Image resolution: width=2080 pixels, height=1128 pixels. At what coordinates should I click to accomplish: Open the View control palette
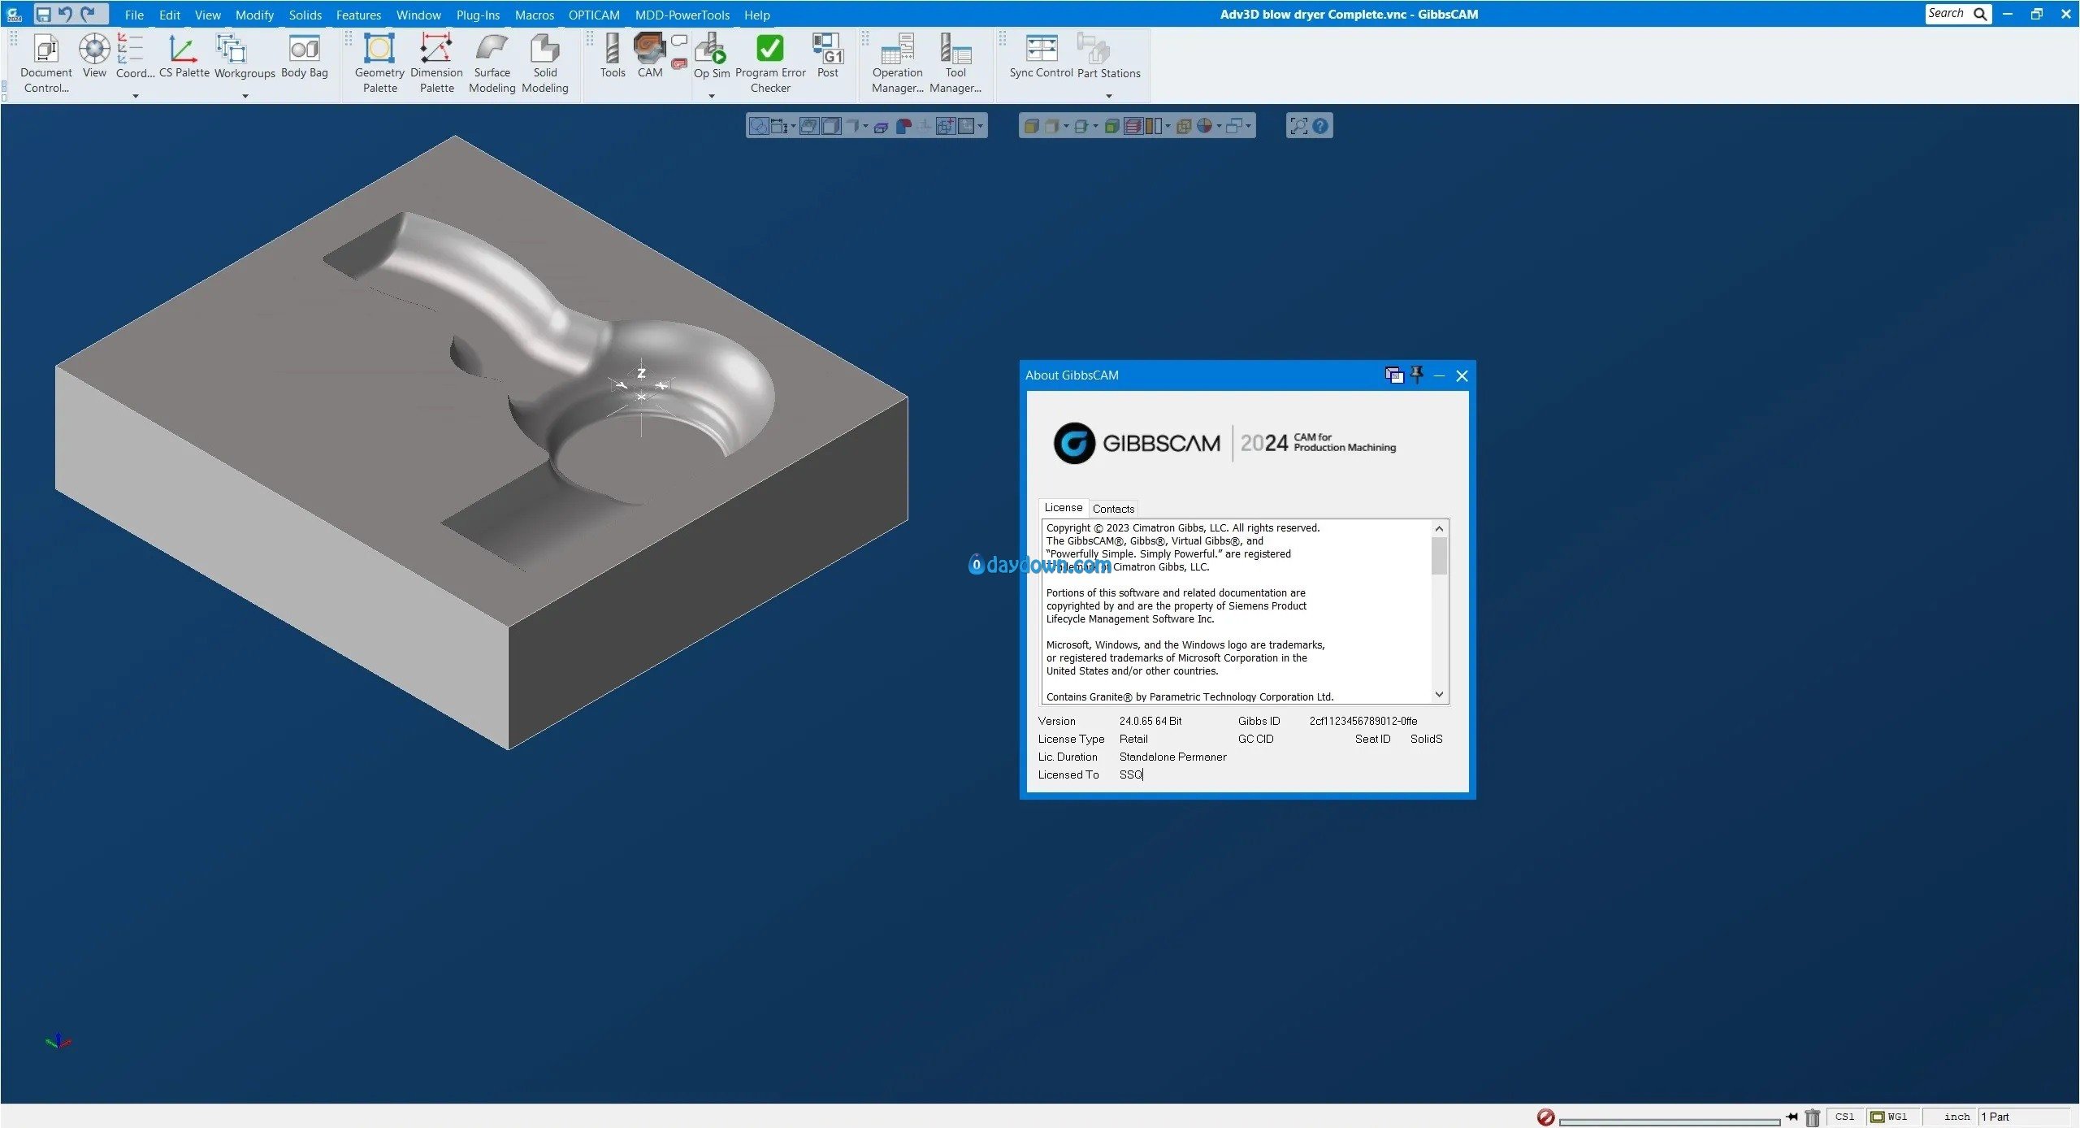[x=94, y=57]
